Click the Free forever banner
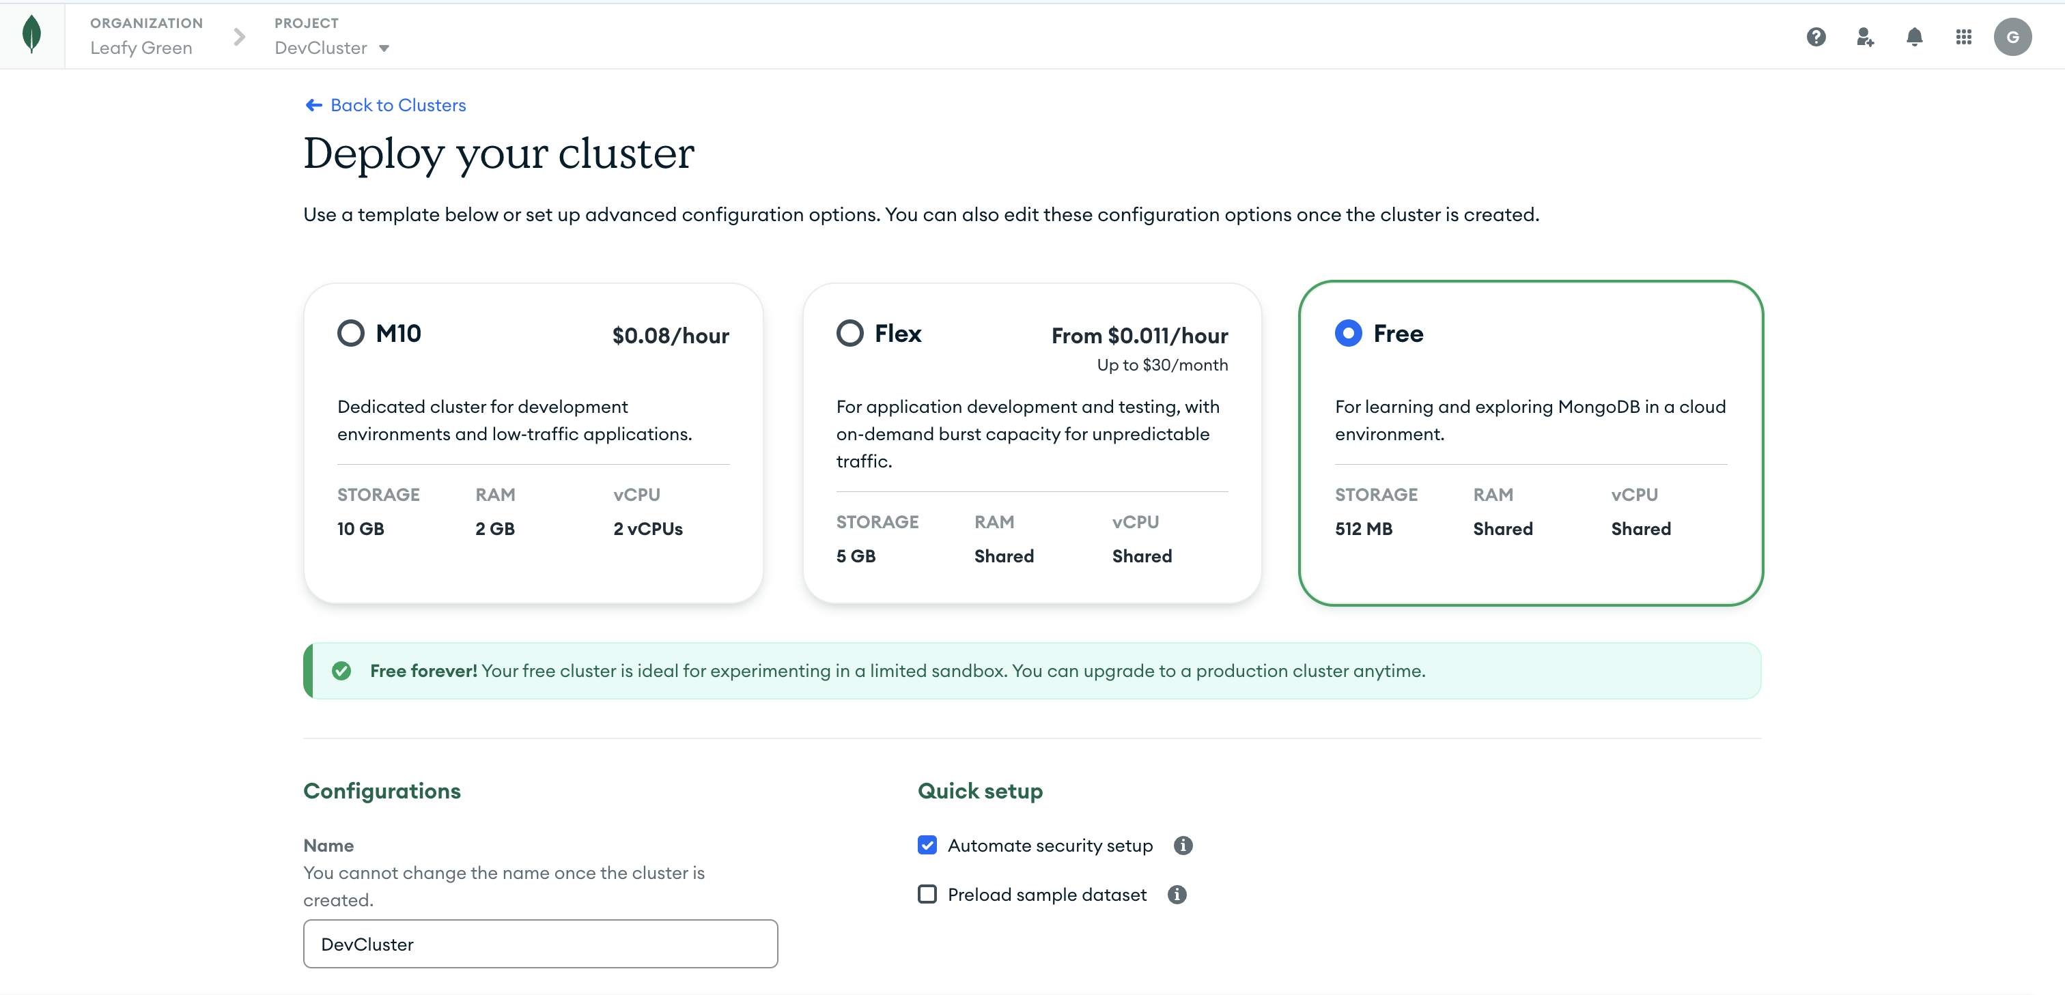2065x995 pixels. tap(1031, 671)
